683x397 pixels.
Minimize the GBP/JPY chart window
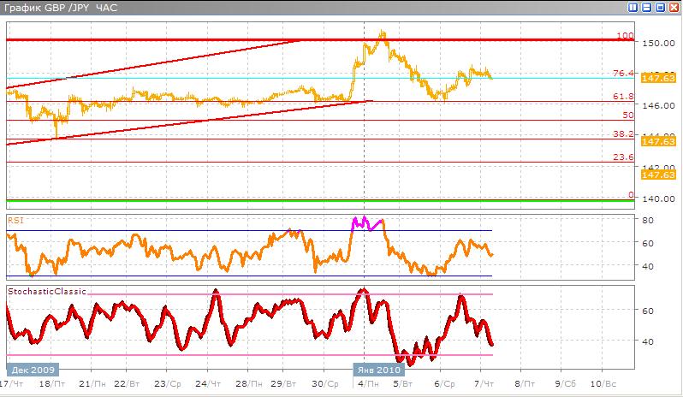click(x=646, y=8)
